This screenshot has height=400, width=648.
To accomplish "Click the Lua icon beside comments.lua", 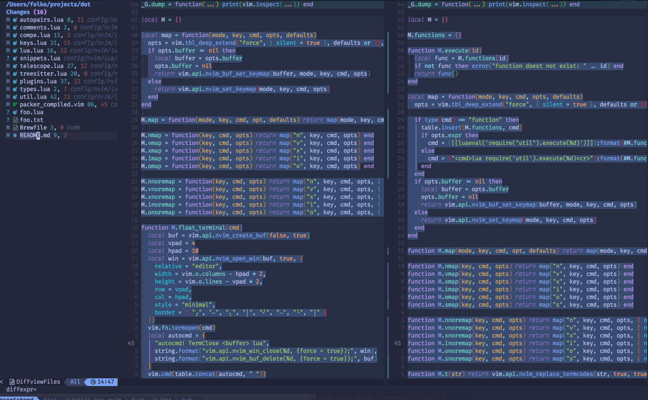I will point(15,27).
